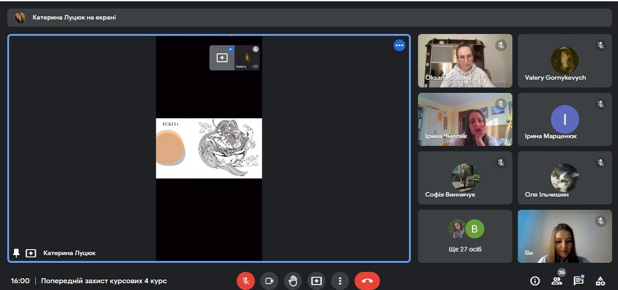Image resolution: width=618 pixels, height=290 pixels.
Task: Click Софія Винничук round avatar photo
Action: pyautogui.click(x=465, y=177)
